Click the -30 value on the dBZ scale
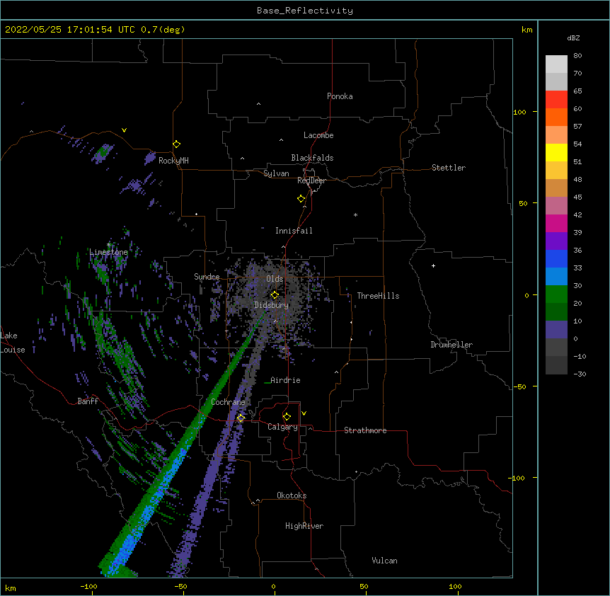The width and height of the screenshot is (610, 596). (580, 374)
